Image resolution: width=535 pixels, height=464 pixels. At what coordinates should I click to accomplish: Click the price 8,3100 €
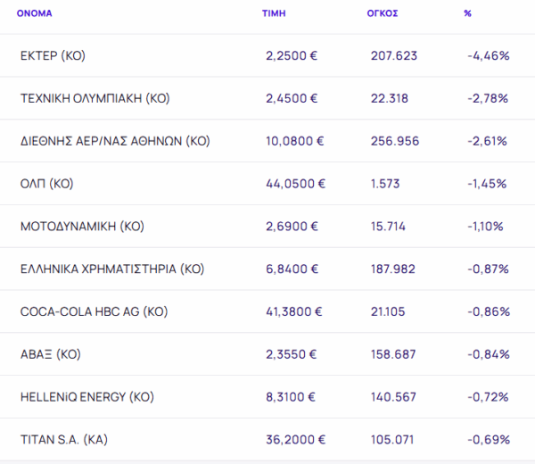pos(291,397)
